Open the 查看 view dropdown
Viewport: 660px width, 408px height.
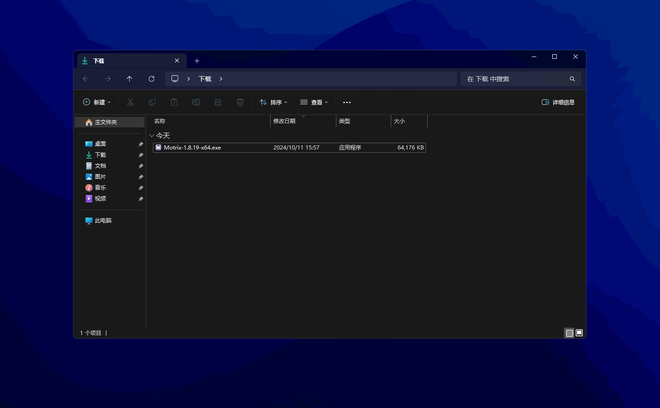point(314,102)
